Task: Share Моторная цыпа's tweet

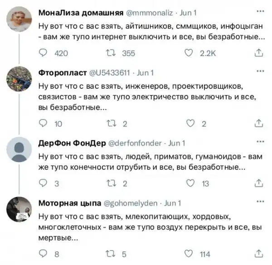Action: (259, 254)
